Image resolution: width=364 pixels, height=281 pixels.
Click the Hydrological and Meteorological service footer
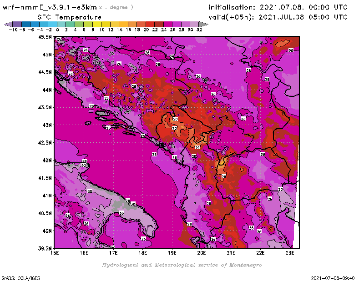pyautogui.click(x=182, y=265)
